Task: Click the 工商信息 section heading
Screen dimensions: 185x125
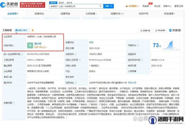Action: (x=7, y=30)
